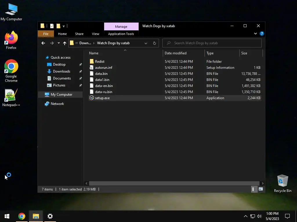Open My Computer desktop icon

pos(11,12)
